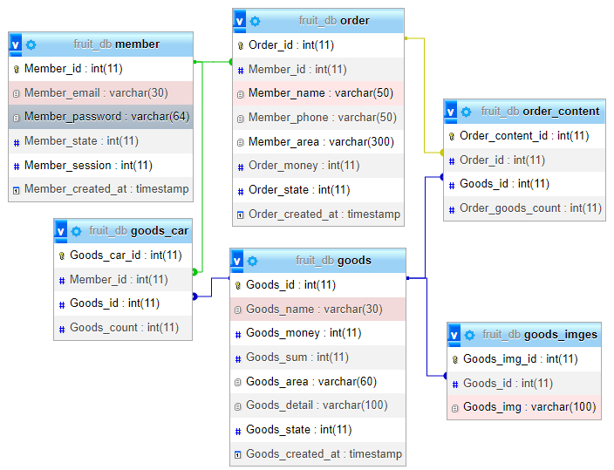This screenshot has width=614, height=470.
Task: Collapse the goods_car table with its v toggle
Action: 61,231
